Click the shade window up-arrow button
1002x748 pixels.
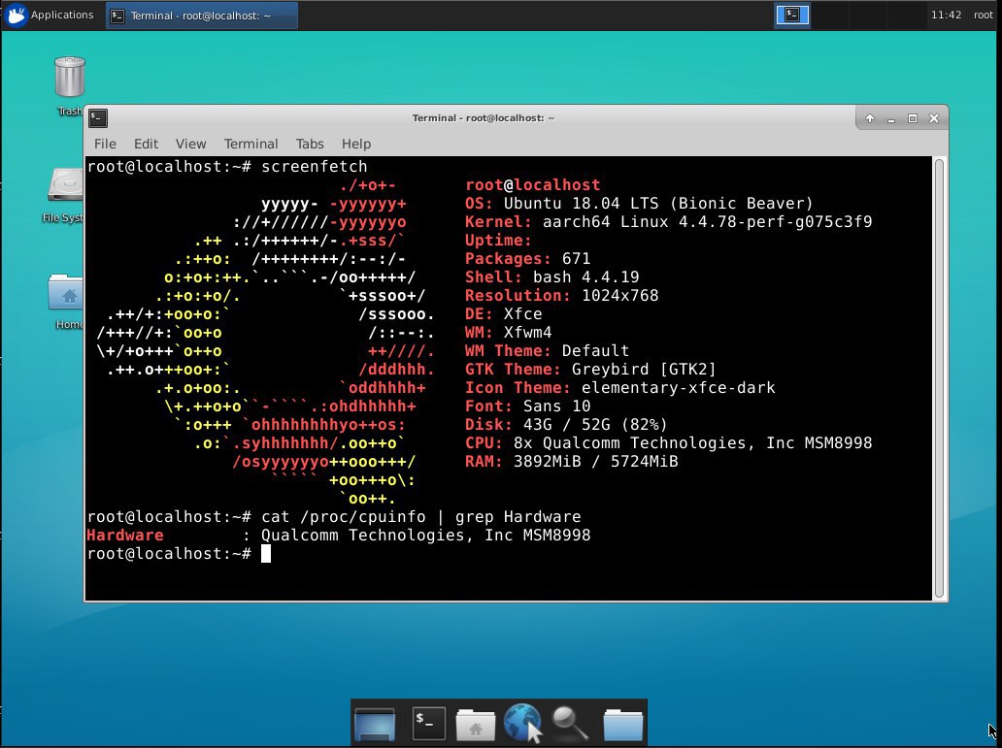[870, 118]
